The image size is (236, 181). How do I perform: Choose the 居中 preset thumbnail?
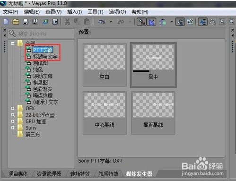[x=153, y=65]
